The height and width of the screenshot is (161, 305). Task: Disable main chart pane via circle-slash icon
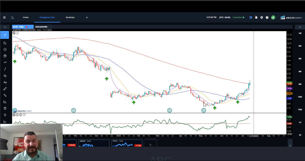(14, 33)
